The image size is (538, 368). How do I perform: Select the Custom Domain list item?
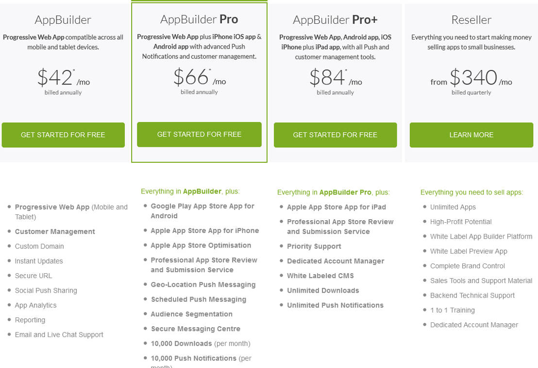pyautogui.click(x=39, y=246)
